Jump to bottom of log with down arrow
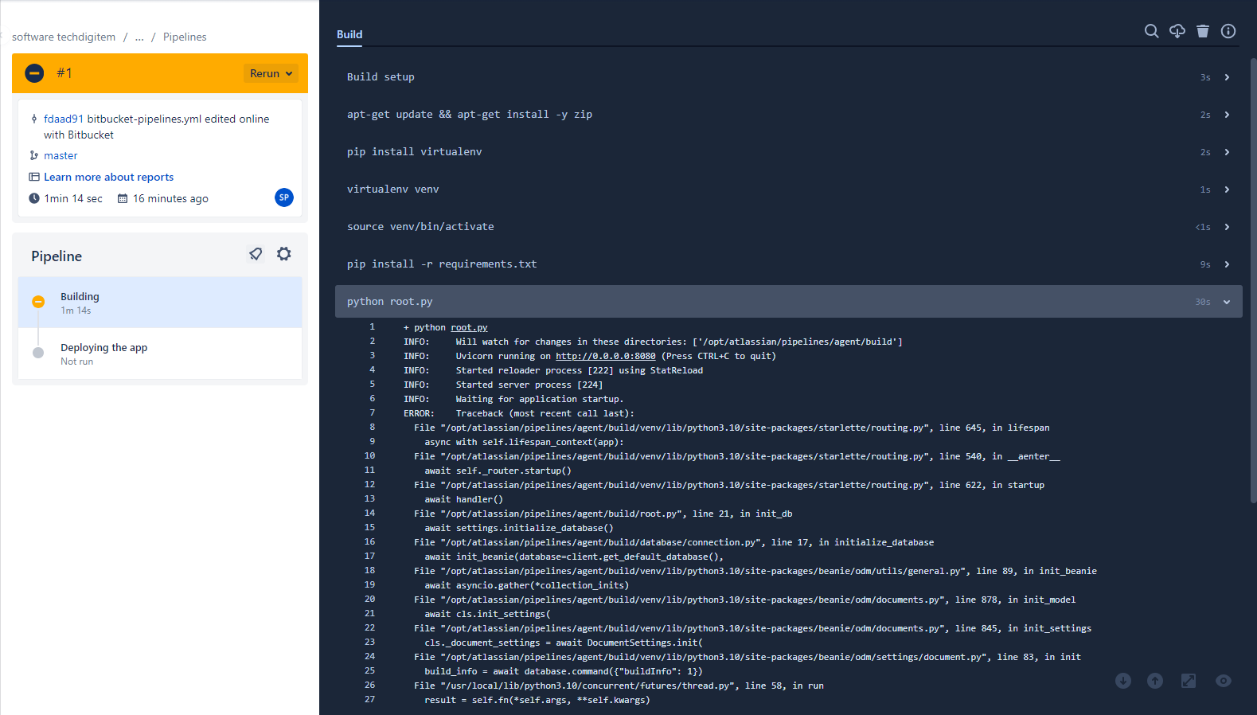 1123,681
